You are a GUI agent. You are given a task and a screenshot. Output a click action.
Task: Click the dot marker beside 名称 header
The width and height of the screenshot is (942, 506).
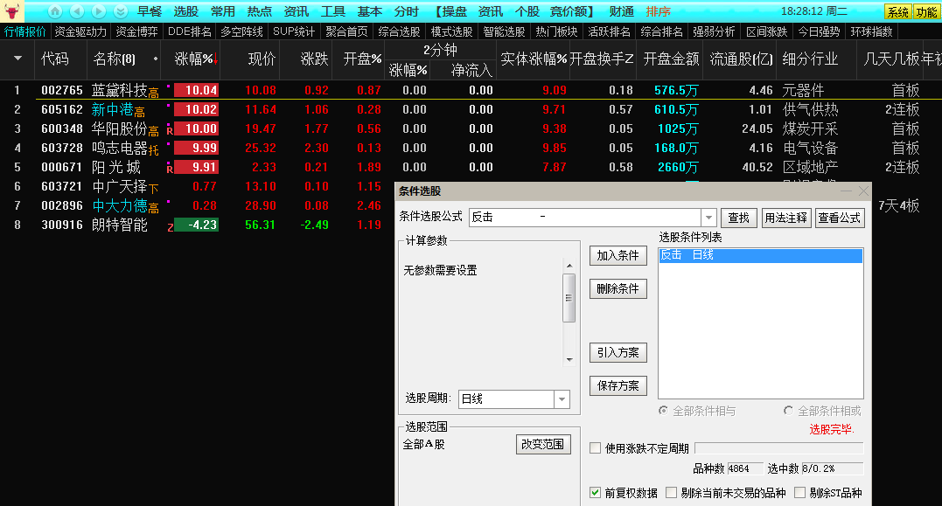[156, 59]
